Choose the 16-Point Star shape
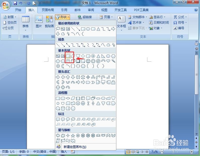This screenshot has width=200, height=156. pyautogui.click(x=83, y=135)
